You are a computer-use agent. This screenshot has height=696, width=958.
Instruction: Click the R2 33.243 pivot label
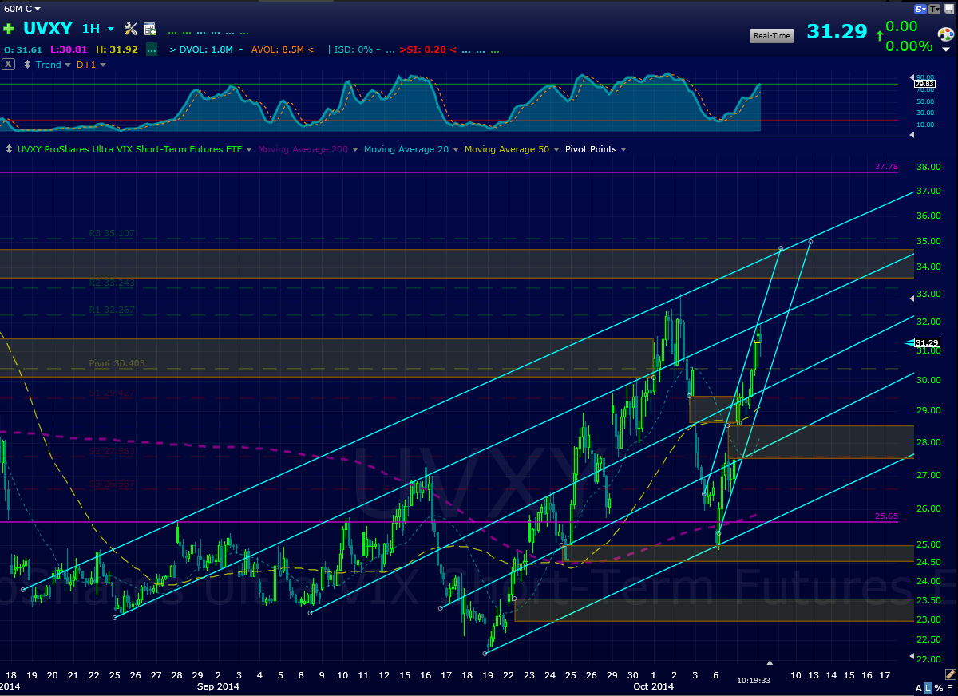coord(112,283)
